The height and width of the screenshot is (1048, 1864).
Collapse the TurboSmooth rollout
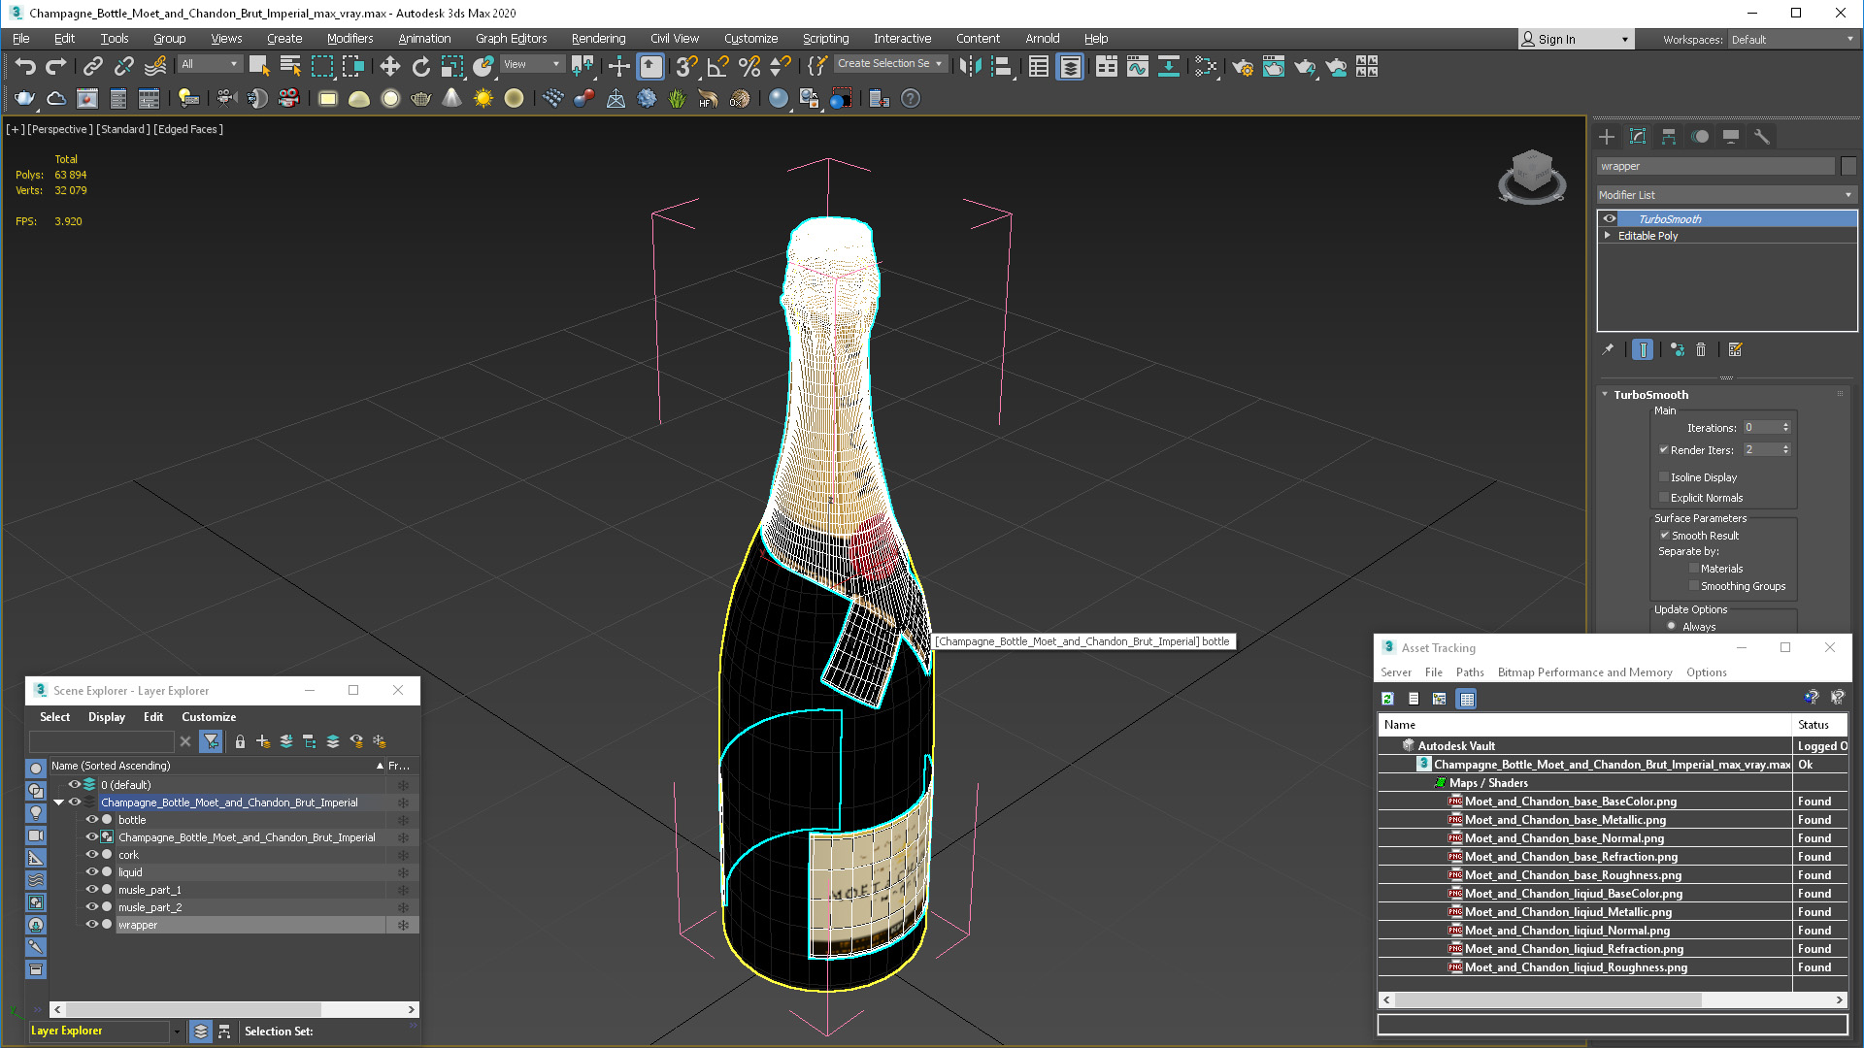pos(1605,395)
